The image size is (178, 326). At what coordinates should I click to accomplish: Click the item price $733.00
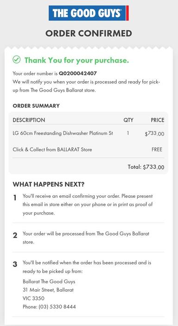[154, 134]
